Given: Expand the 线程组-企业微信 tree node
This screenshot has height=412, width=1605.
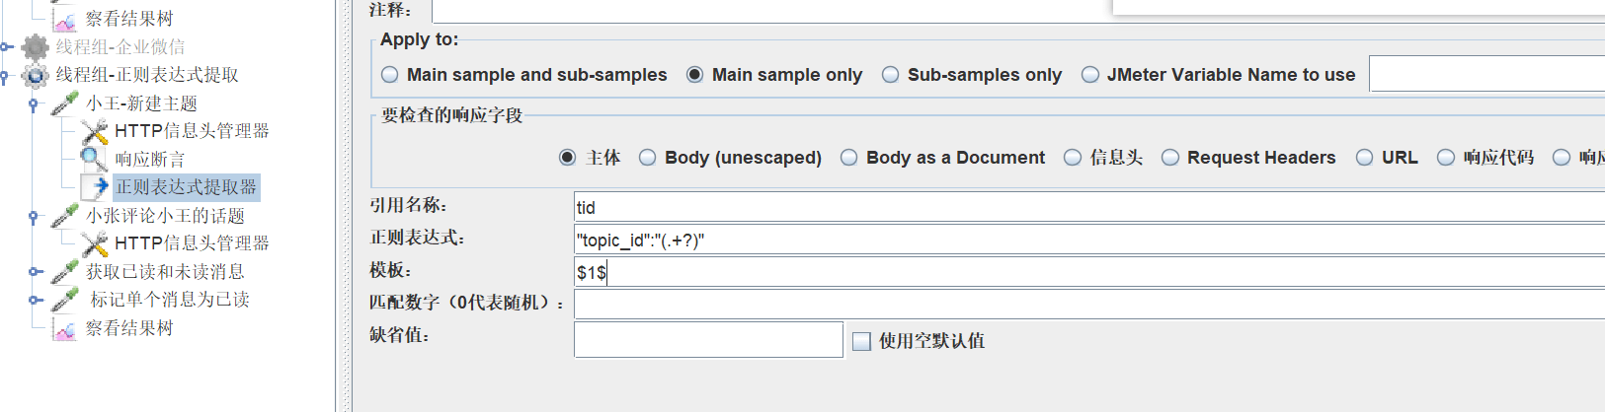Looking at the screenshot, I should coord(6,46).
